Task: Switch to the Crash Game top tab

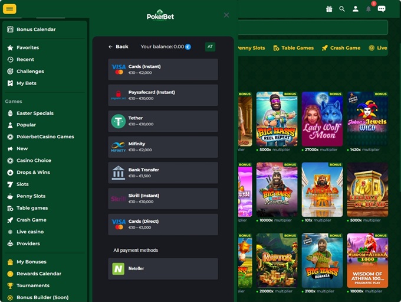Action: (341, 48)
